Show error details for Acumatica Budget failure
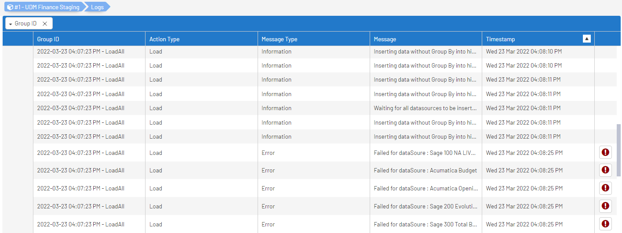Screen dimensions: 622x233 pos(605,170)
